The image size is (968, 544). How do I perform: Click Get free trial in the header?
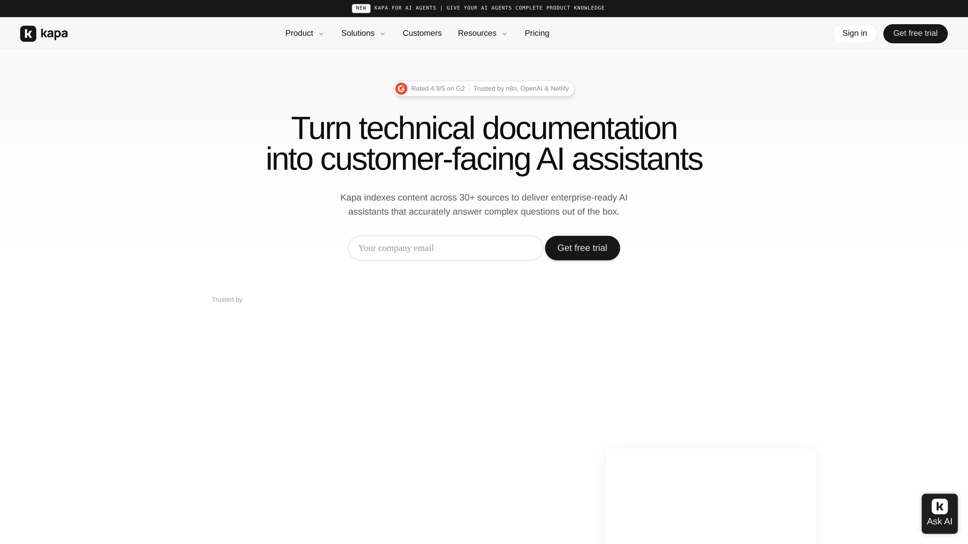[915, 33]
